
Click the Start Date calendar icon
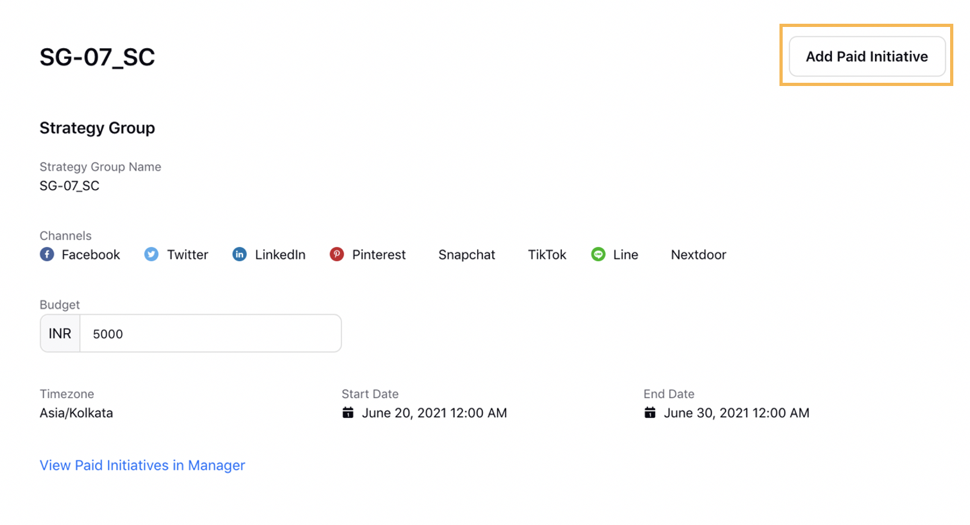348,413
